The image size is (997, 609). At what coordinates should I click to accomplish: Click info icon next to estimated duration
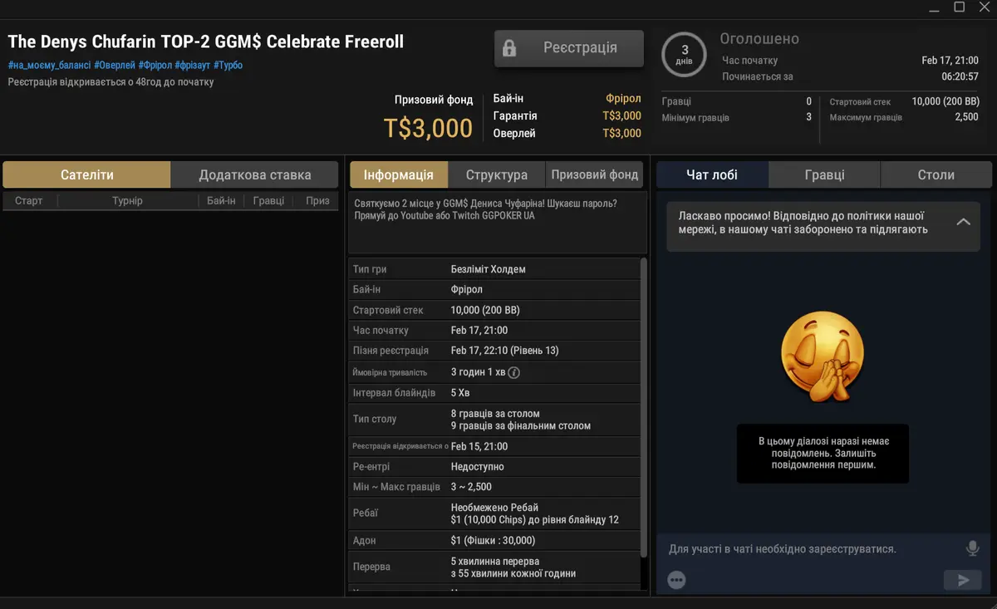[513, 372]
